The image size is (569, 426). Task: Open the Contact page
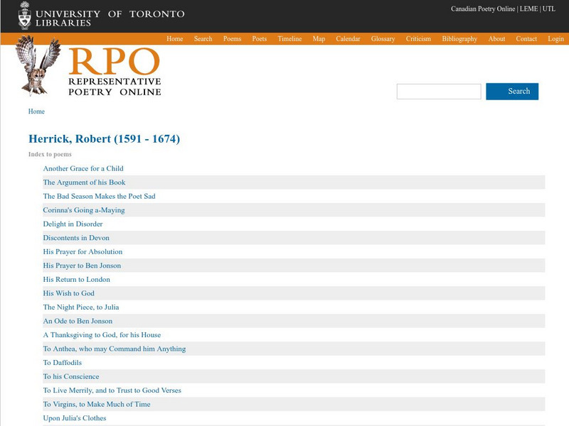coord(526,39)
